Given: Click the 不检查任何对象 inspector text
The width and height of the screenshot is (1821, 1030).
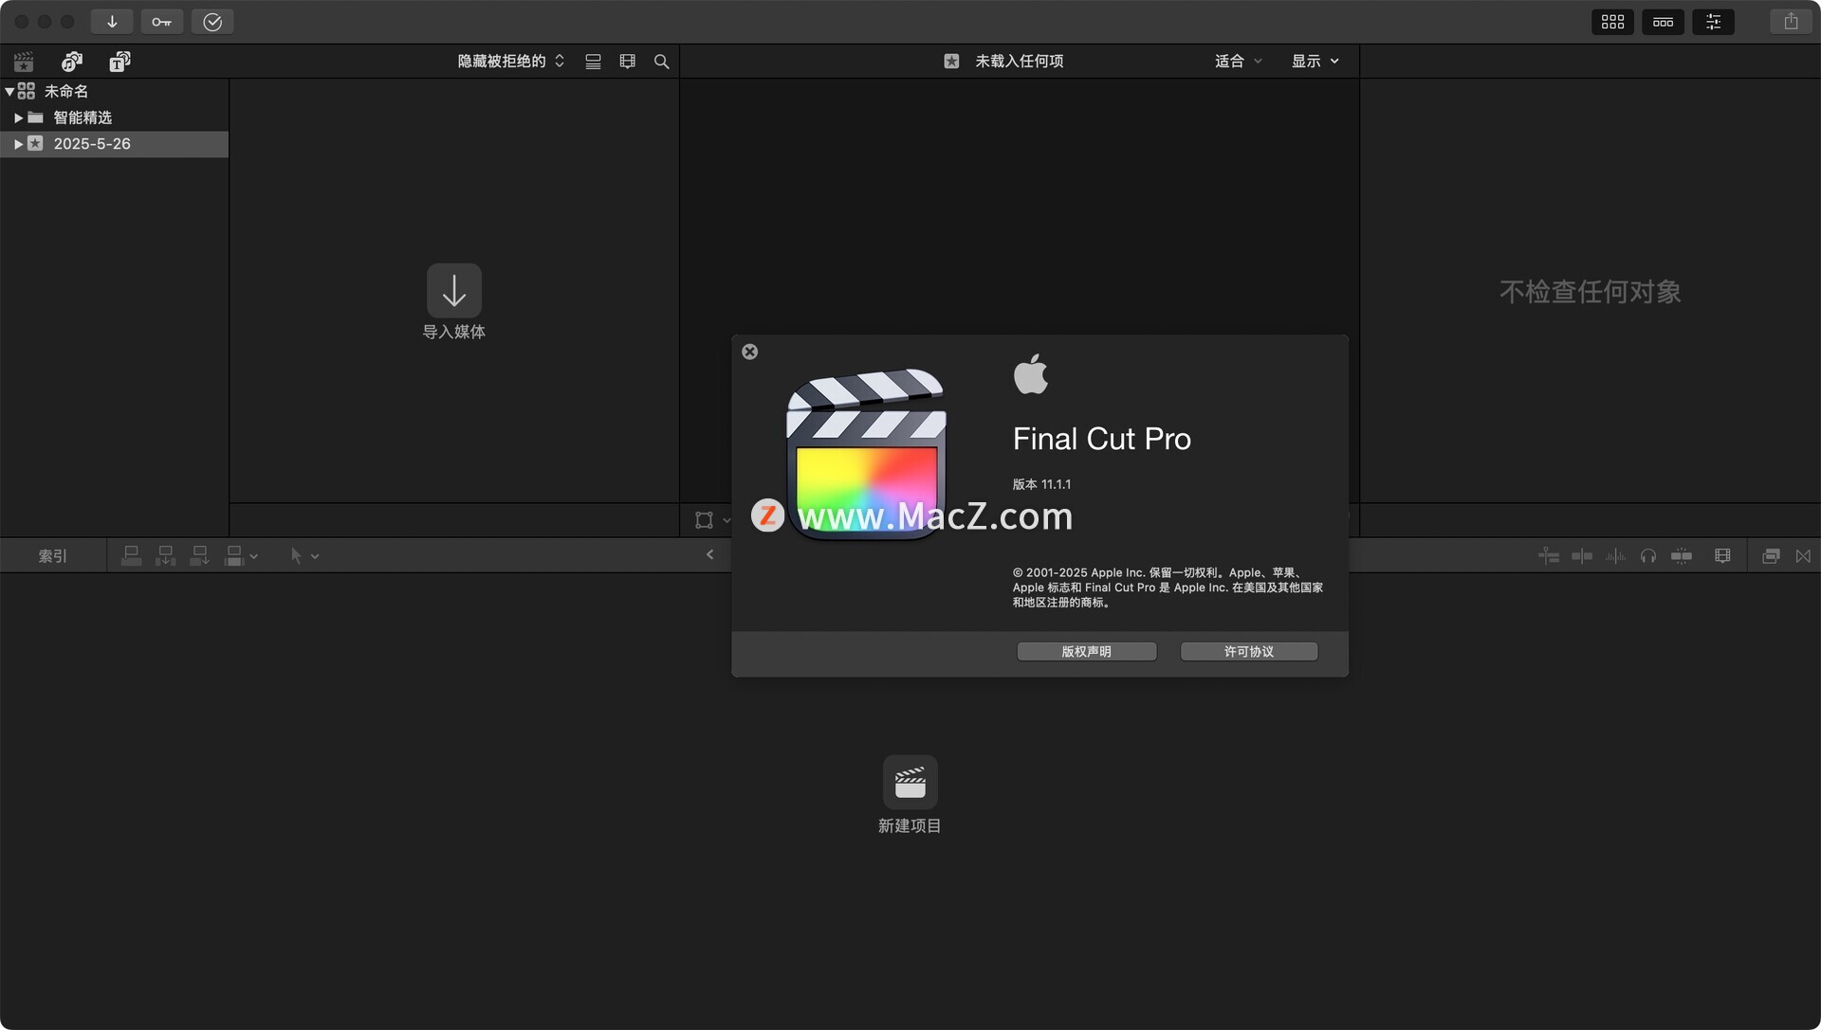Looking at the screenshot, I should (x=1590, y=292).
